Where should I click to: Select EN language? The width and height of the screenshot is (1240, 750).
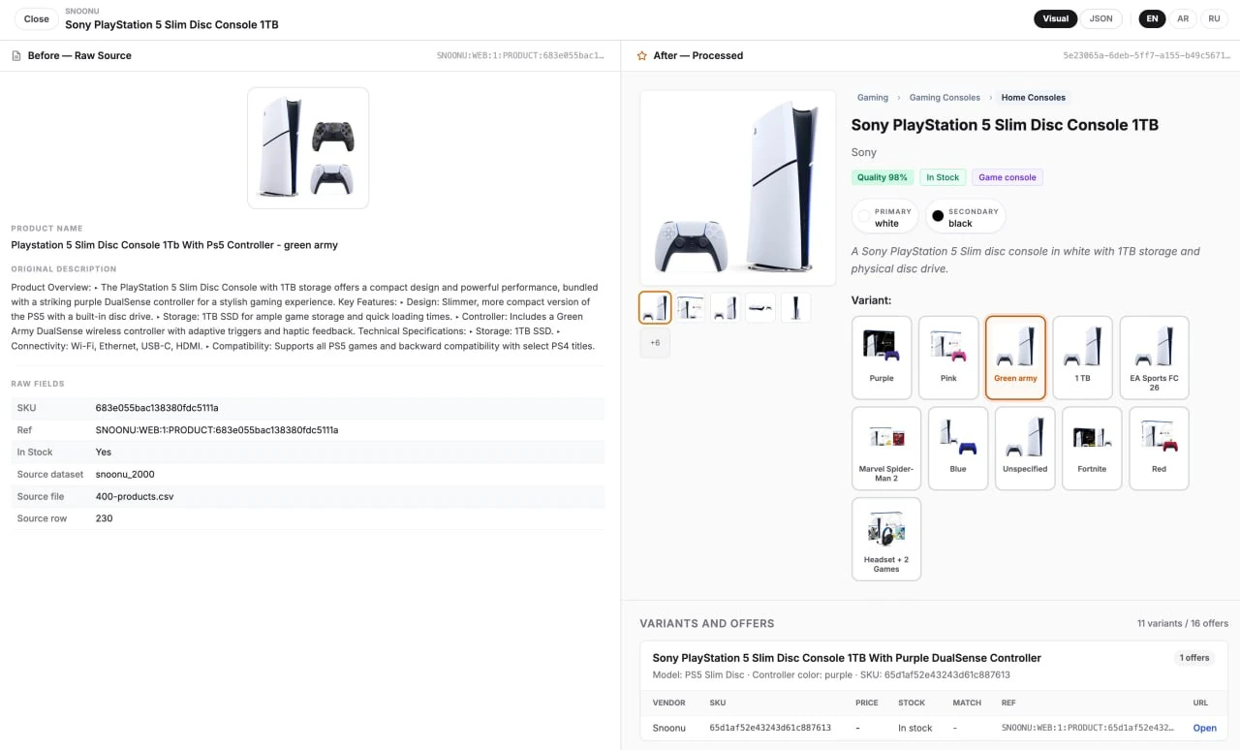click(x=1152, y=18)
